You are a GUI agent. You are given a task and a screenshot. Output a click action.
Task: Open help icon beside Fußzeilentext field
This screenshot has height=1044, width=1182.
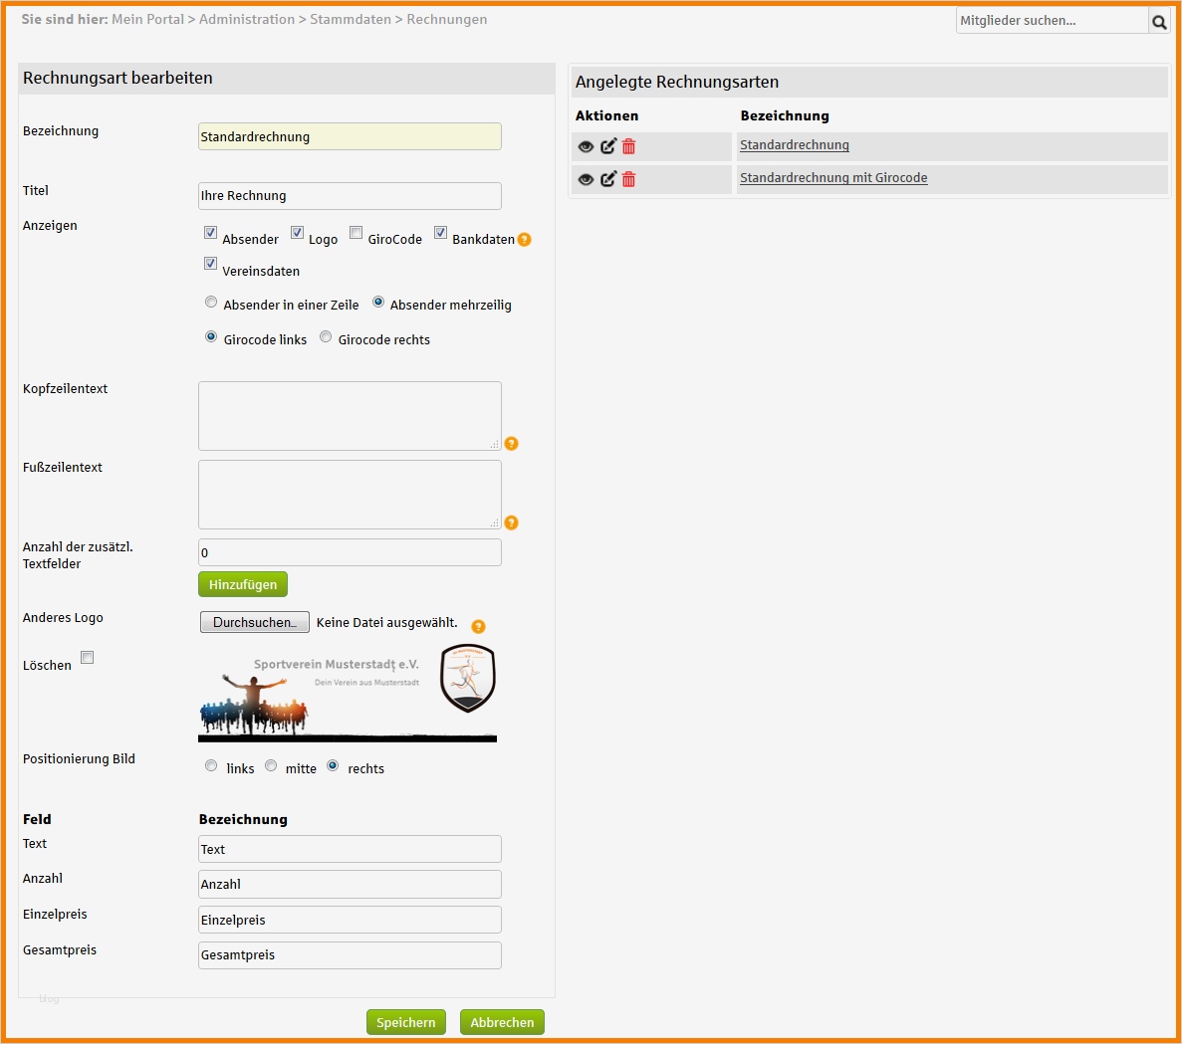pyautogui.click(x=511, y=522)
